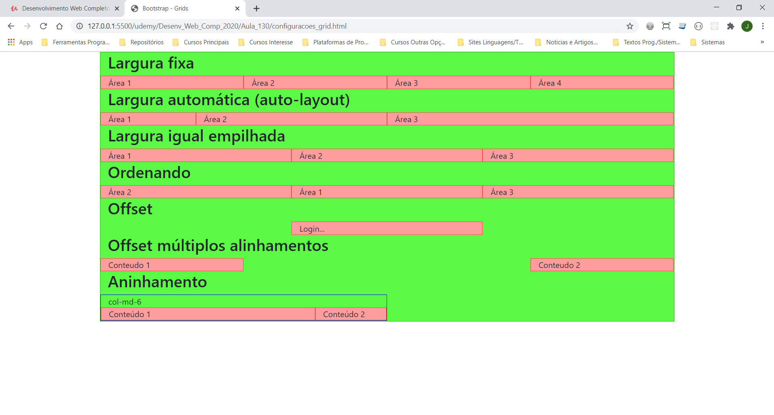Click the Conteudo 2 box
774x415 pixels.
pyautogui.click(x=602, y=265)
